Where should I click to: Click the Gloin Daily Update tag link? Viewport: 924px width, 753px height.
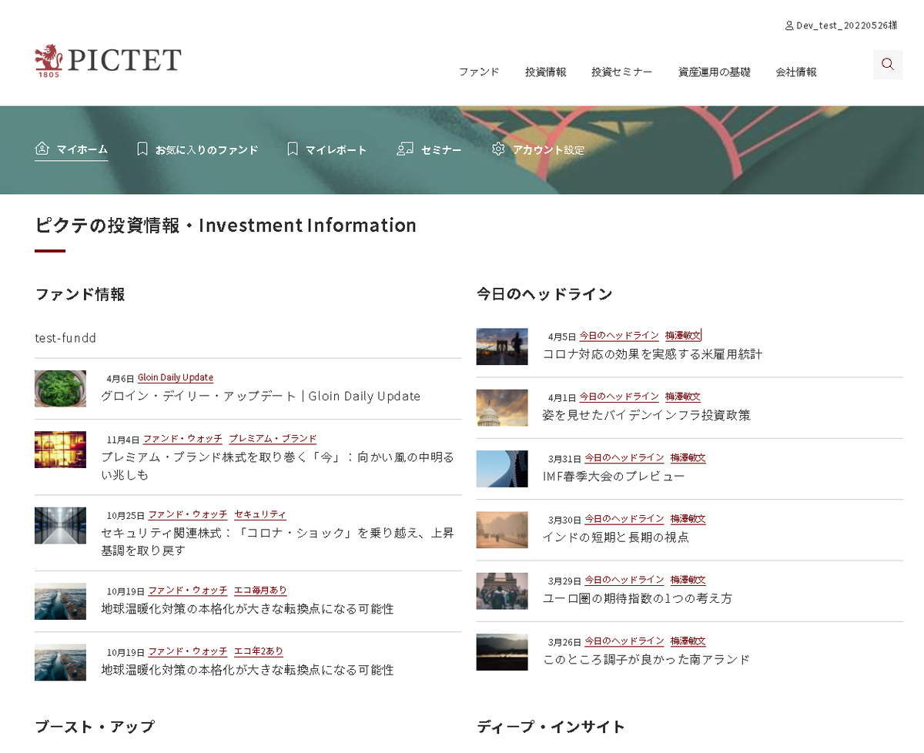point(176,377)
